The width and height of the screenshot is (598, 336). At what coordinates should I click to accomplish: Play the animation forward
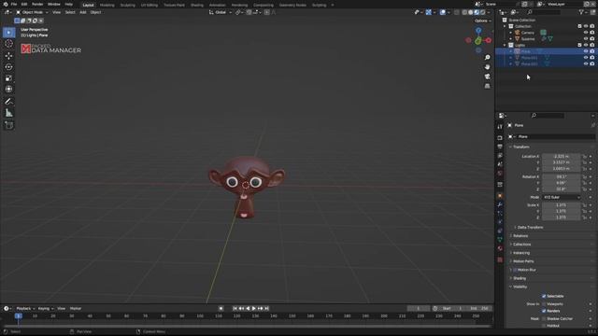254,309
